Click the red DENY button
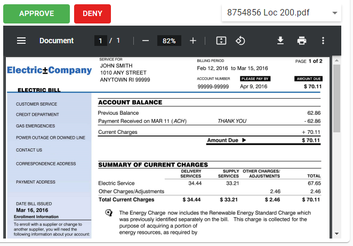353x246 pixels. pos(92,14)
